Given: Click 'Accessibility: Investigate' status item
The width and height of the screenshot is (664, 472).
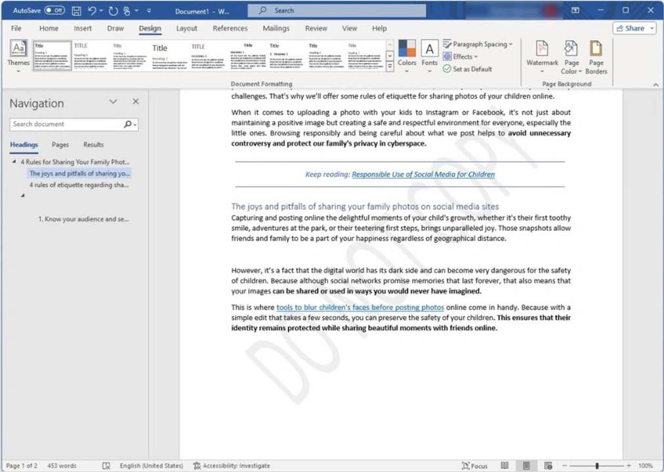Looking at the screenshot, I should click(232, 465).
